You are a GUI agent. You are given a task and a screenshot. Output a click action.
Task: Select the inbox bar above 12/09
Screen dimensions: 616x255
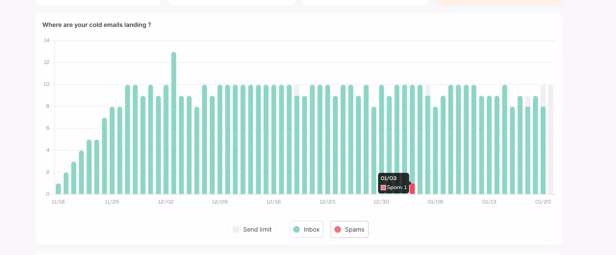click(x=220, y=139)
